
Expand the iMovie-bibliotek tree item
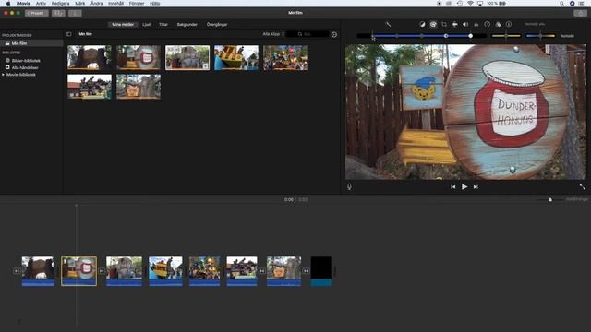pyautogui.click(x=4, y=75)
